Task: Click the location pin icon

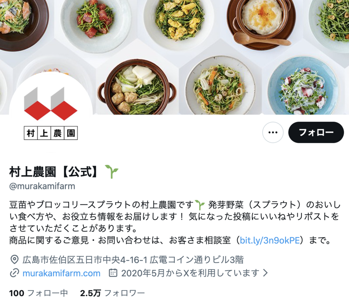Action: (14, 259)
